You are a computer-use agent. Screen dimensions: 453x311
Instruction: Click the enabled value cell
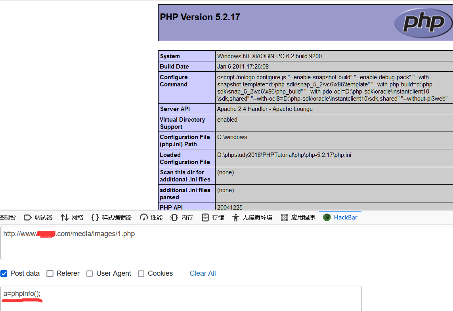coord(334,123)
